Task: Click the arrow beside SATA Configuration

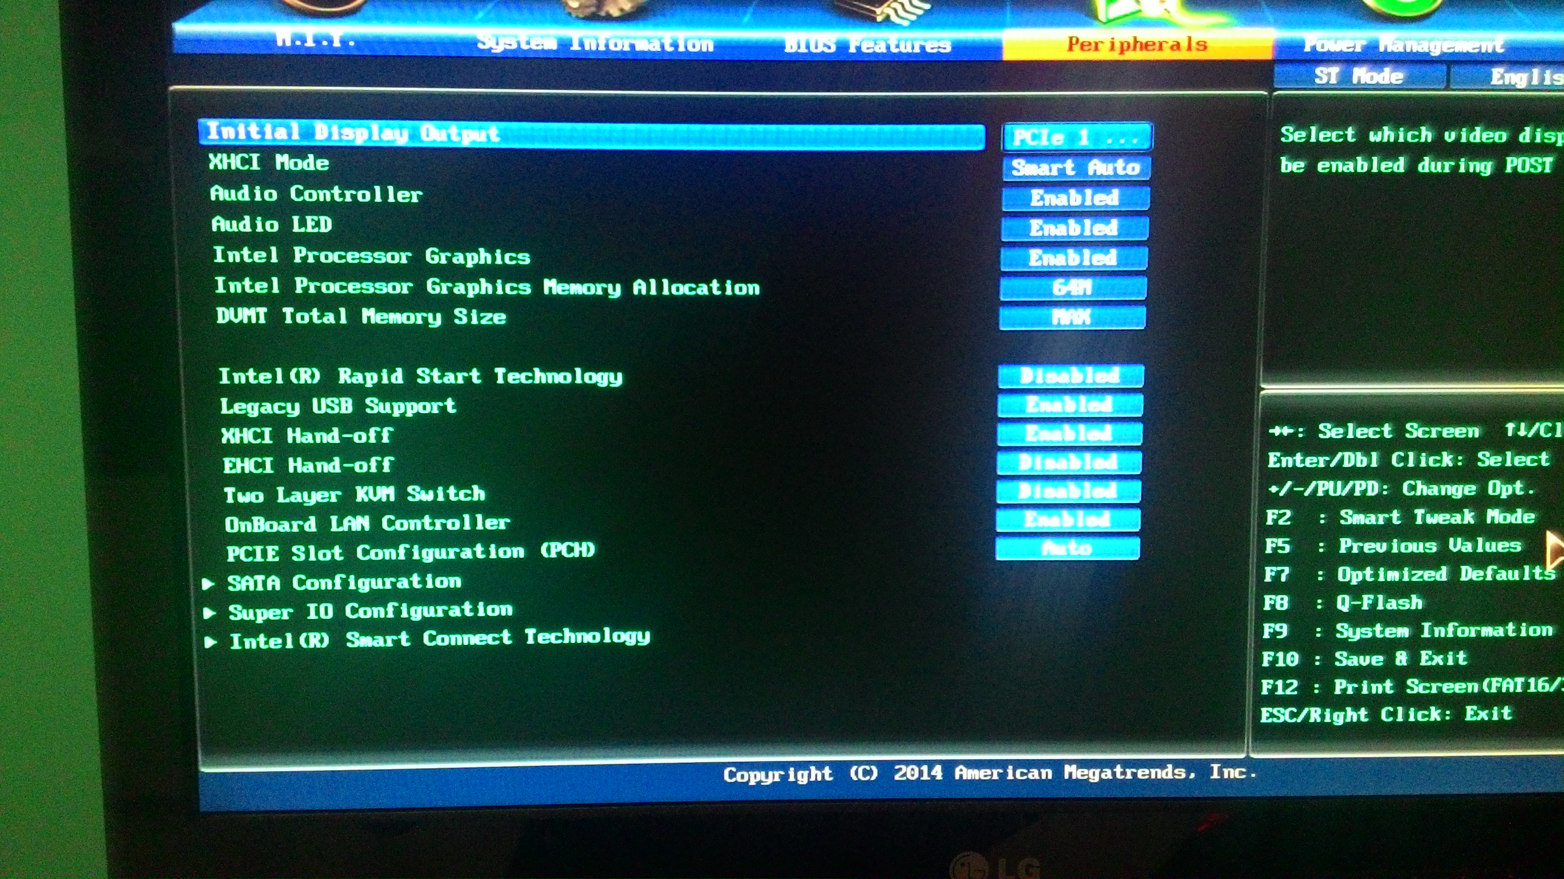Action: coord(208,584)
